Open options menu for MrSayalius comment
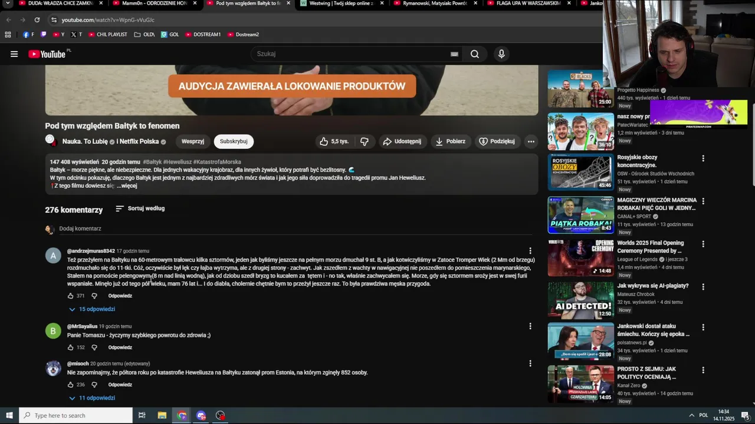Viewport: 755px width, 424px height. (x=530, y=326)
